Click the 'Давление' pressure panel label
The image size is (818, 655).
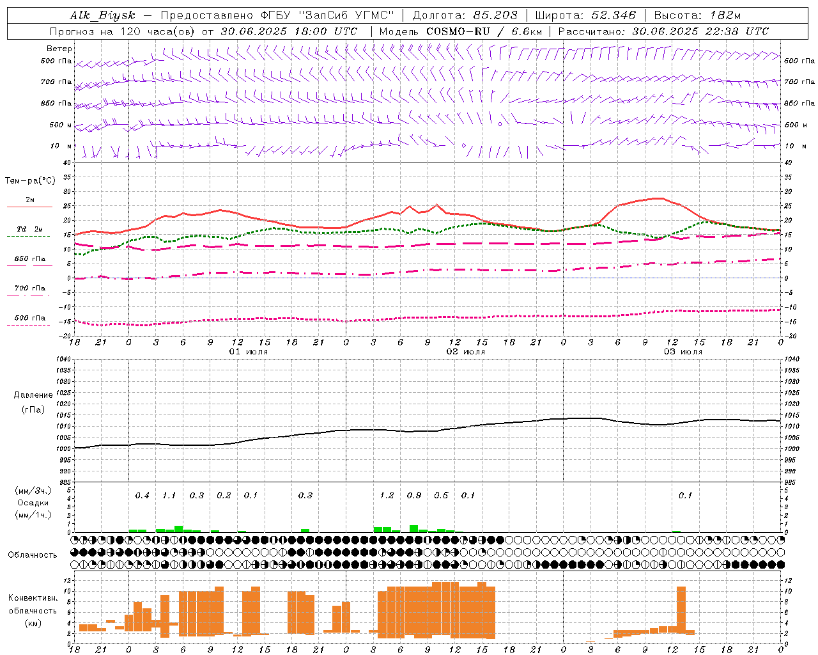click(33, 395)
